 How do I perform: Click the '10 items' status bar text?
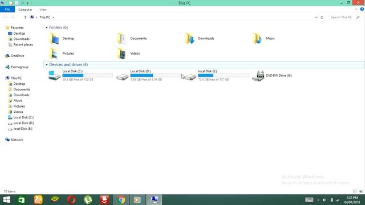tap(10, 191)
